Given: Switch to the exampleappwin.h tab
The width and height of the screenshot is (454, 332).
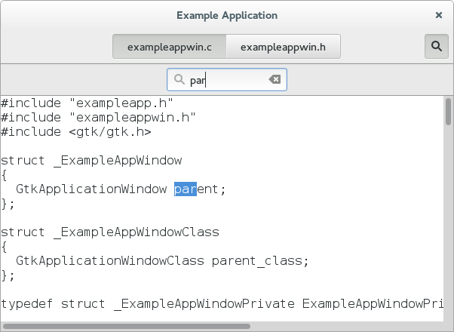Looking at the screenshot, I should coord(283,47).
